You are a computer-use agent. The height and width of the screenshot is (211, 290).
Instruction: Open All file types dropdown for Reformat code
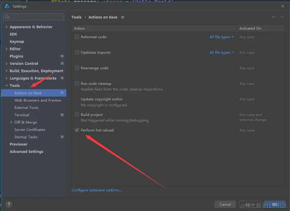point(222,37)
